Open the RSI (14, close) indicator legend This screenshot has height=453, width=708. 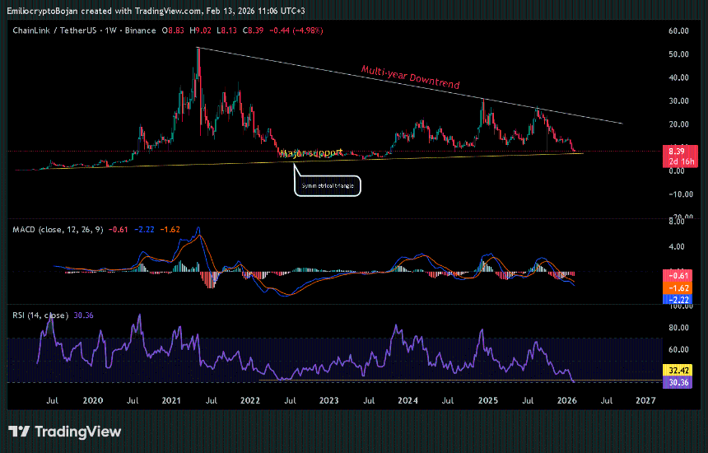tap(40, 314)
